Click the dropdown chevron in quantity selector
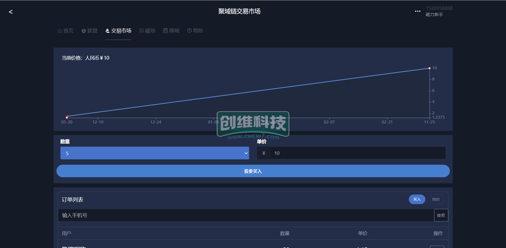The height and width of the screenshot is (248, 506). (x=246, y=153)
